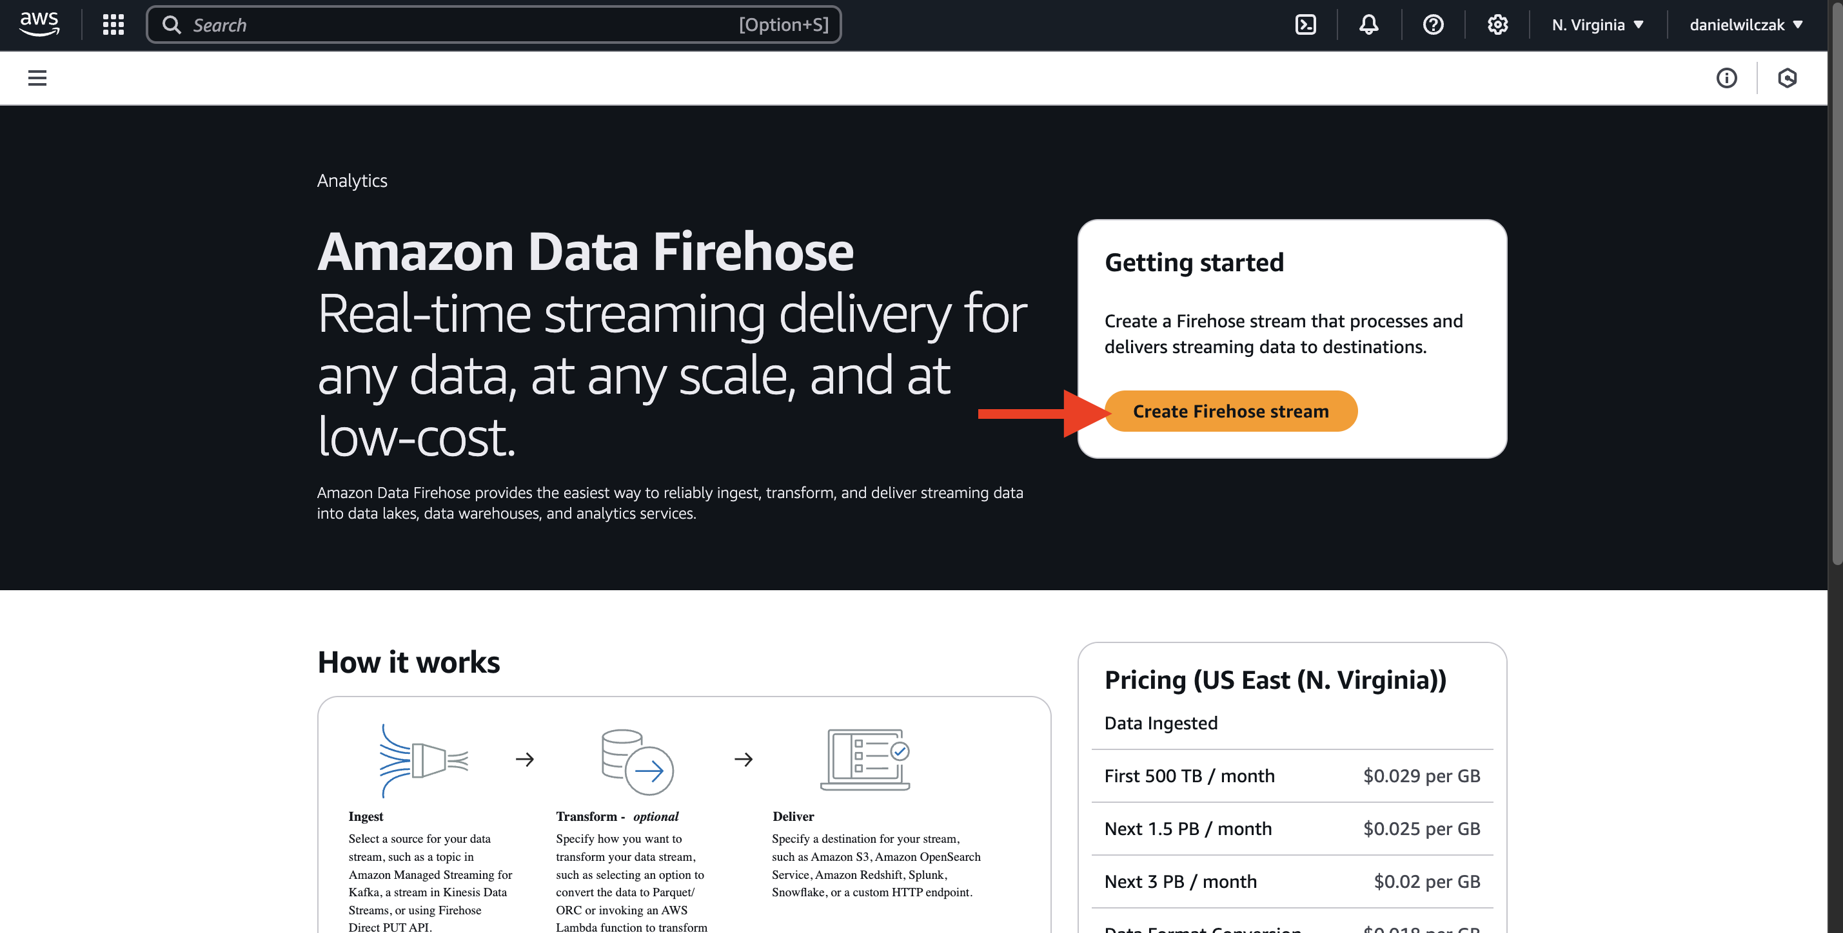Viewport: 1843px width, 933px height.
Task: Click the Transform database illustration
Action: (638, 762)
